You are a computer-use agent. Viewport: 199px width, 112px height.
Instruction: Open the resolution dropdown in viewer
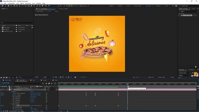pos(47,77)
